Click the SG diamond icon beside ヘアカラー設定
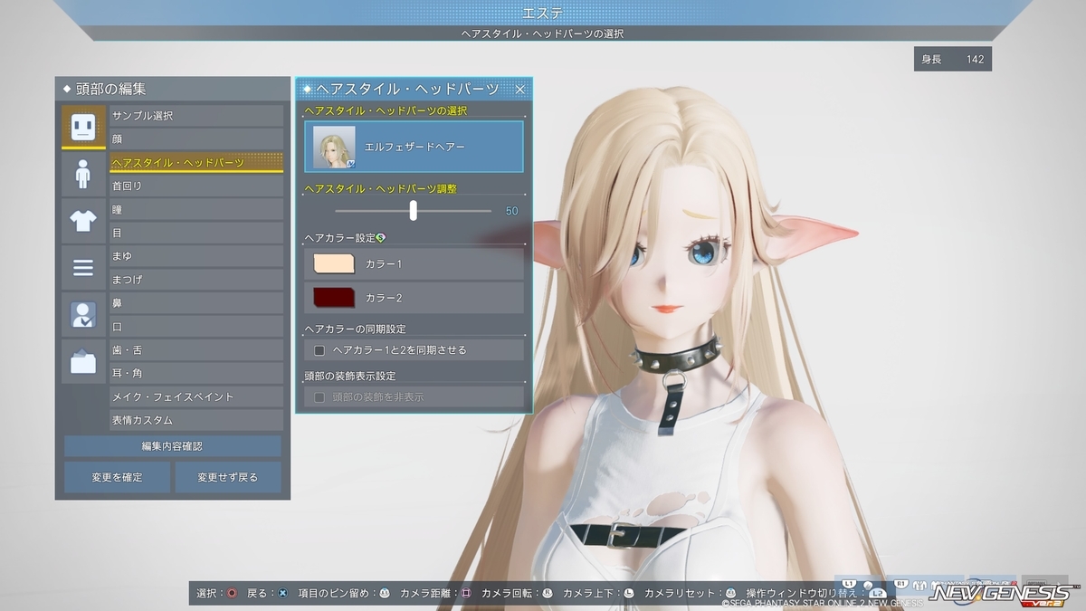 click(381, 238)
